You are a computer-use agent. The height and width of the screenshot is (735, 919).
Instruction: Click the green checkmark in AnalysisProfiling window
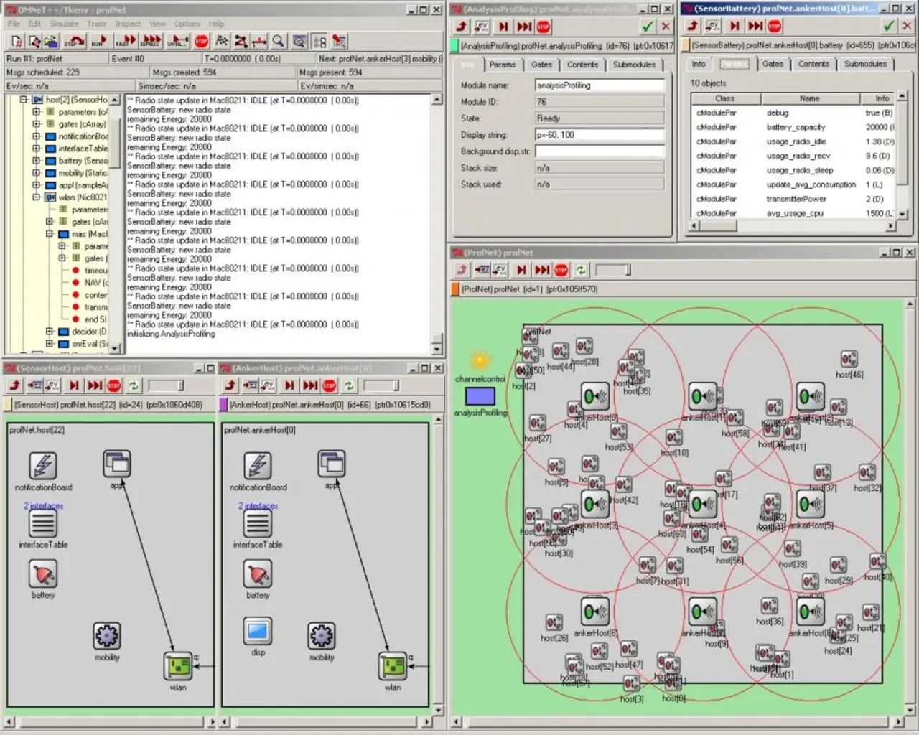648,27
